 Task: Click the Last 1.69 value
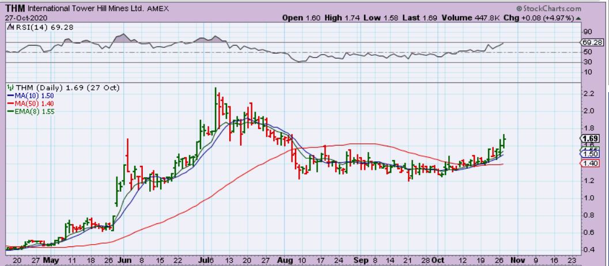click(x=419, y=18)
